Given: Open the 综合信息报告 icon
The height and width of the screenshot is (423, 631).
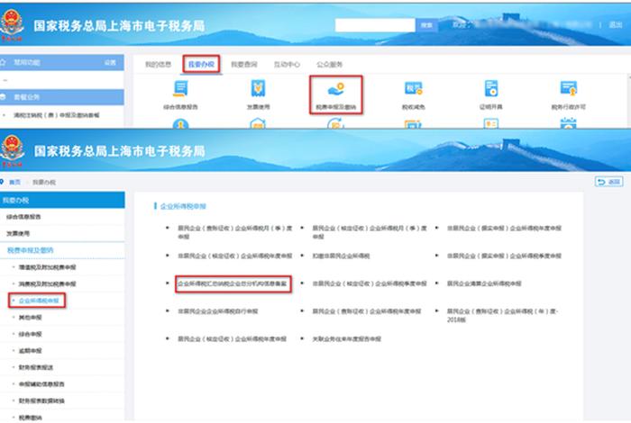Looking at the screenshot, I should pyautogui.click(x=180, y=94).
